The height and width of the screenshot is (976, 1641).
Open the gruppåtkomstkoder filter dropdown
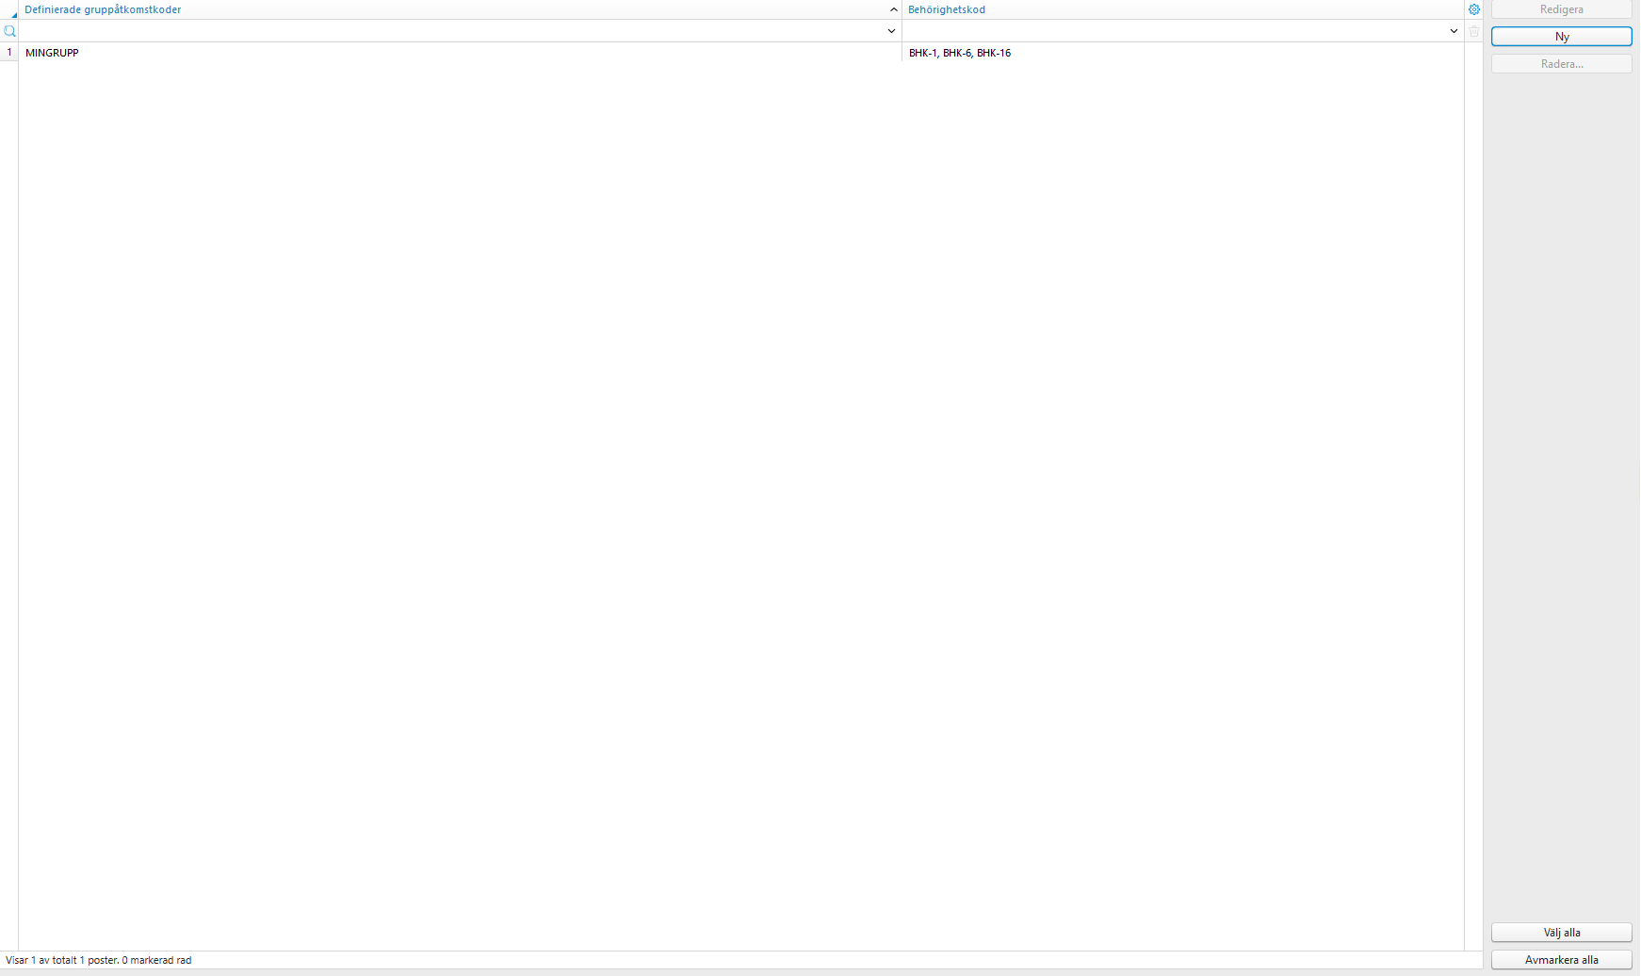tap(891, 31)
